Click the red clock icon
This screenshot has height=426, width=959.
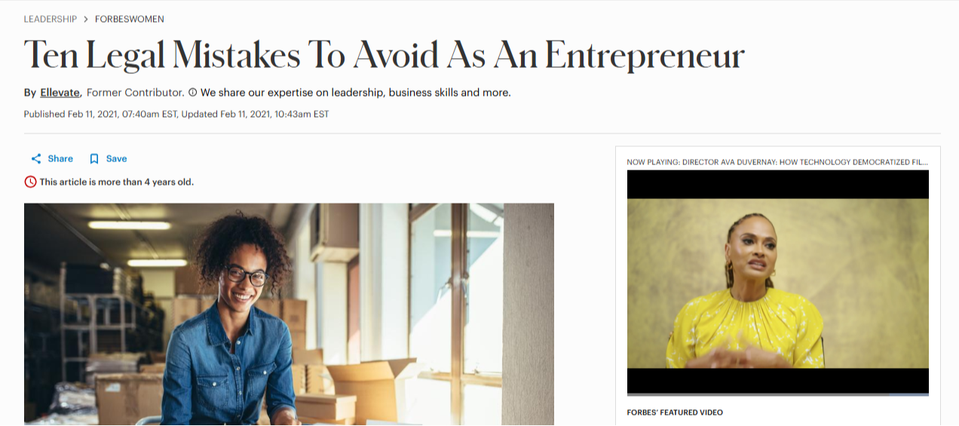[30, 182]
